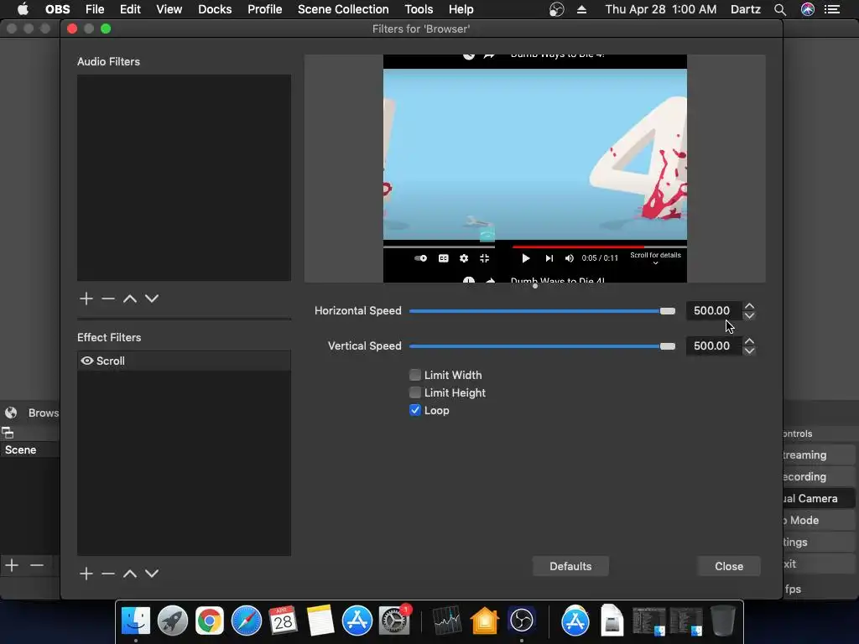Image resolution: width=859 pixels, height=644 pixels.
Task: Click next-track button in preview video
Action: click(x=549, y=258)
